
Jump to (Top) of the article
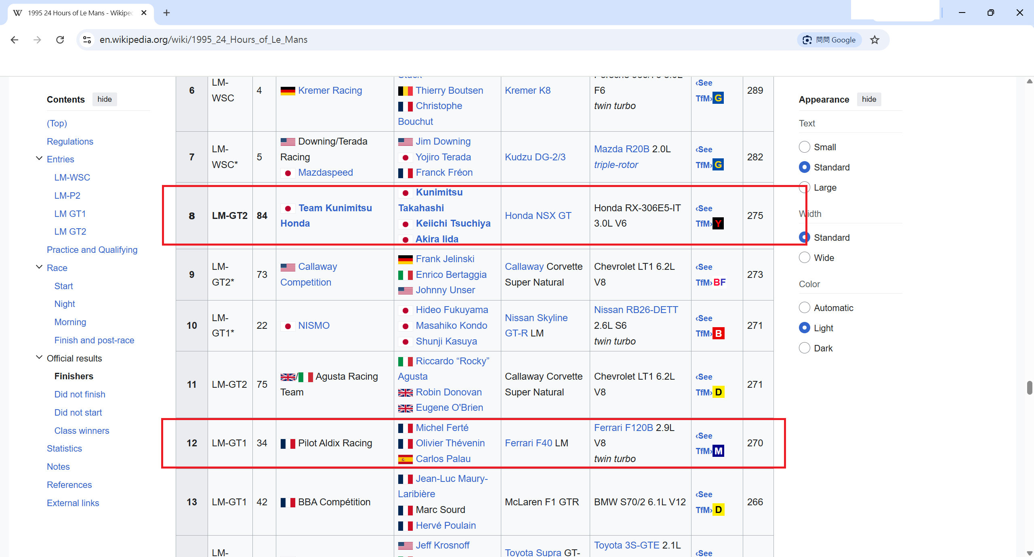(x=57, y=123)
